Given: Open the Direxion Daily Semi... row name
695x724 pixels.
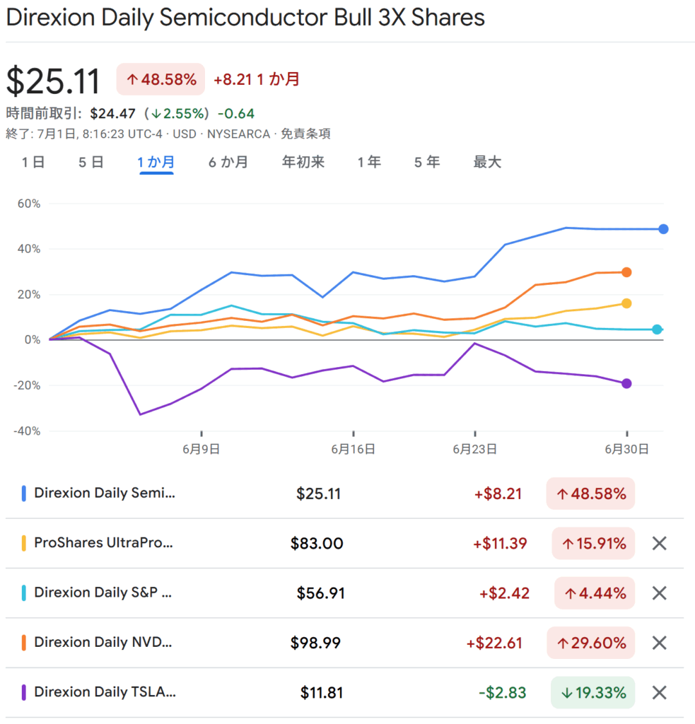Looking at the screenshot, I should tap(105, 493).
